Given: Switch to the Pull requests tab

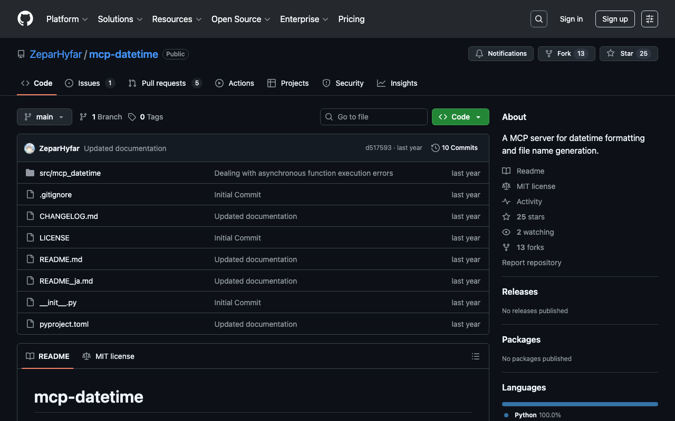Looking at the screenshot, I should click(x=163, y=83).
